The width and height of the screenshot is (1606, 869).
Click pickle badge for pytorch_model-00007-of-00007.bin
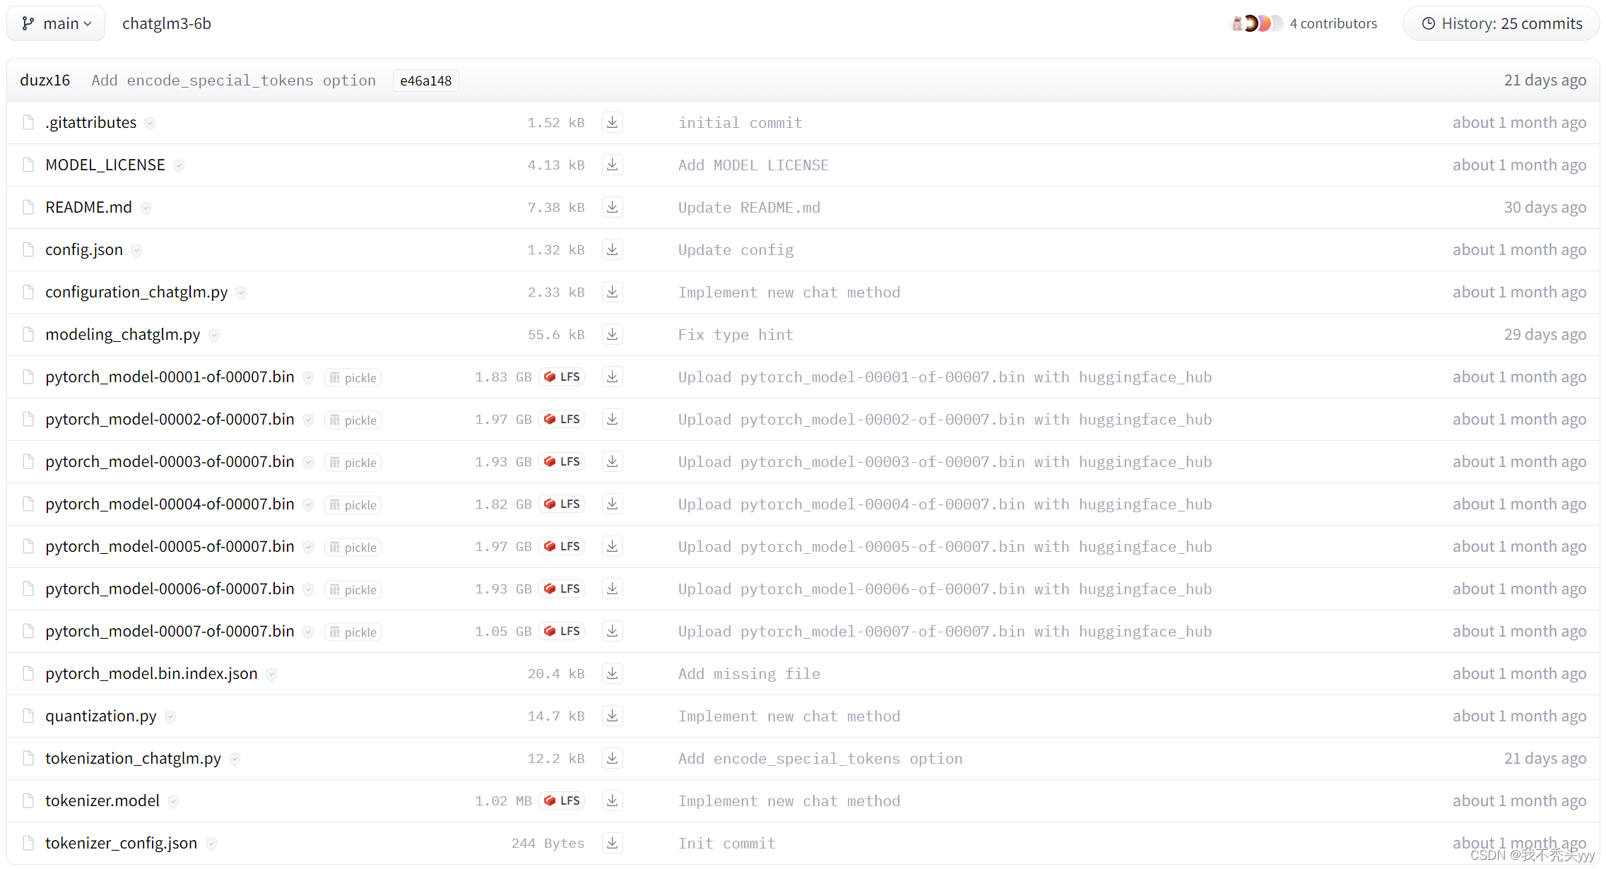(x=353, y=632)
